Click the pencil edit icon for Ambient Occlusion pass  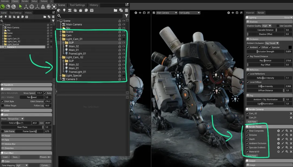point(282,143)
